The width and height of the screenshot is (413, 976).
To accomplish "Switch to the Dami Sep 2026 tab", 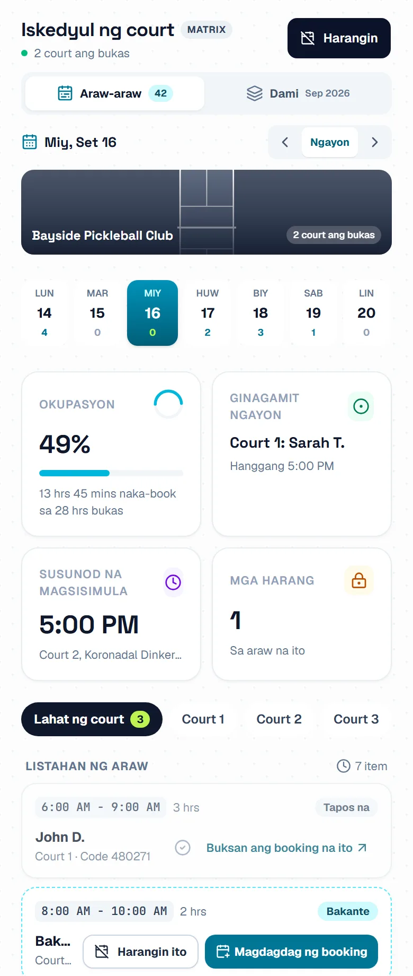I will (x=298, y=93).
